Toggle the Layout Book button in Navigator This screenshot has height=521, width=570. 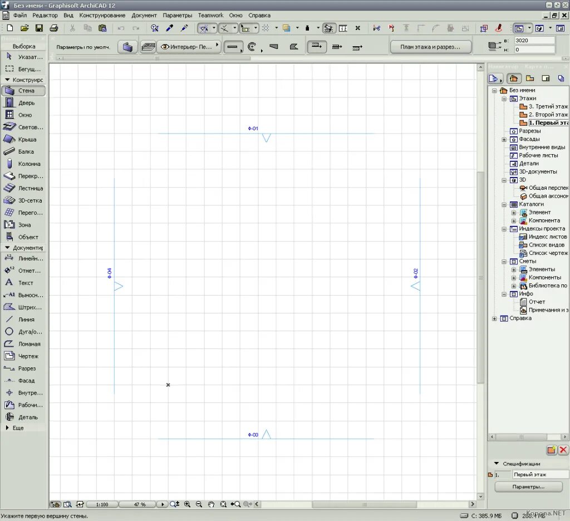(546, 78)
